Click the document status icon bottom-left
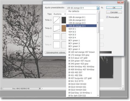130x101 pixels. pos(1,88)
